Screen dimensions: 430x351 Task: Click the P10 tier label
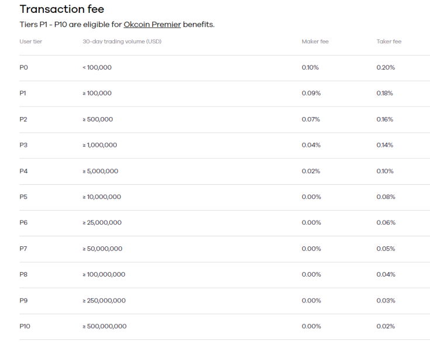(25, 326)
